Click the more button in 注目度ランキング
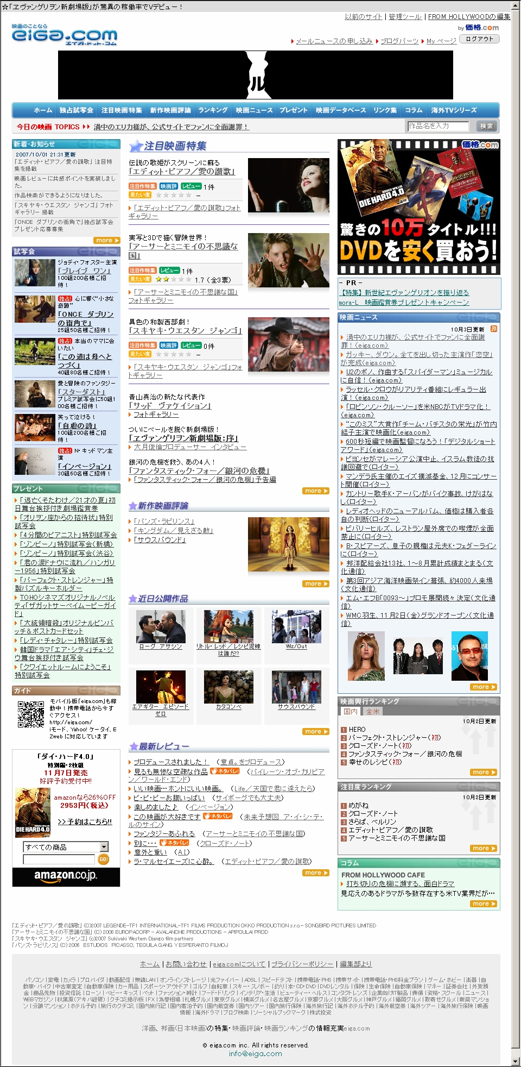 coord(484,848)
